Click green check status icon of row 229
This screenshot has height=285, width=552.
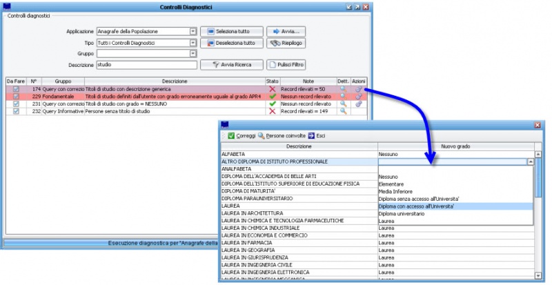coord(272,97)
